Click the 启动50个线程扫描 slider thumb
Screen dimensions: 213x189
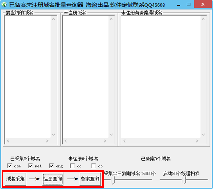pos(184,180)
